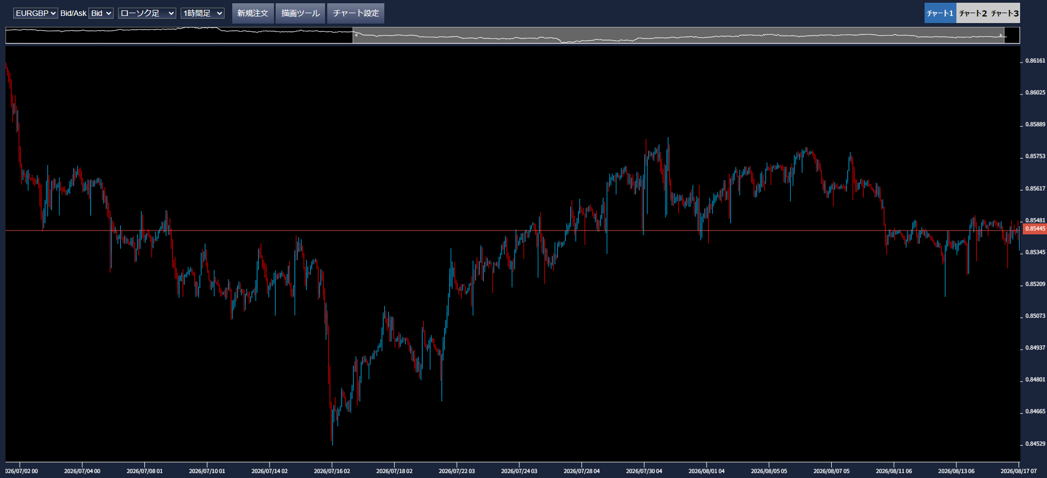Screen dimensions: 1047x478
Task: Click the 0.84529 price axis label
Action: click(x=1035, y=444)
